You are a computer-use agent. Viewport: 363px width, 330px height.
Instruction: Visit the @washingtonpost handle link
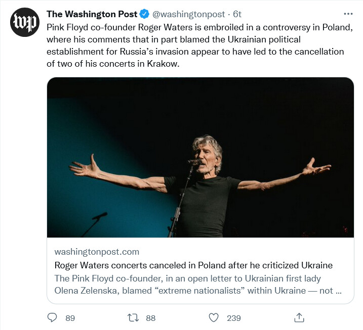[187, 14]
